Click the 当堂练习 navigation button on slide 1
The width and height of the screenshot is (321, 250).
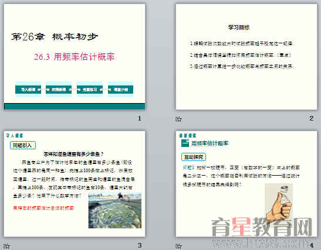point(90,90)
